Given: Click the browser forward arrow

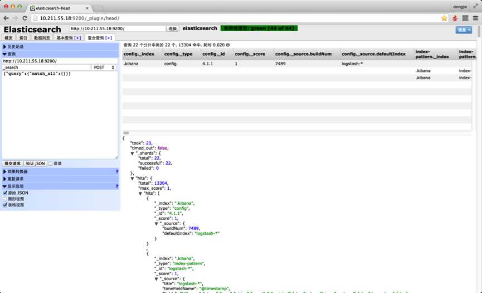Looking at the screenshot, I should coord(15,18).
